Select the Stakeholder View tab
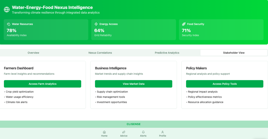Image resolution: width=268 pixels, height=139 pixels. (x=234, y=53)
